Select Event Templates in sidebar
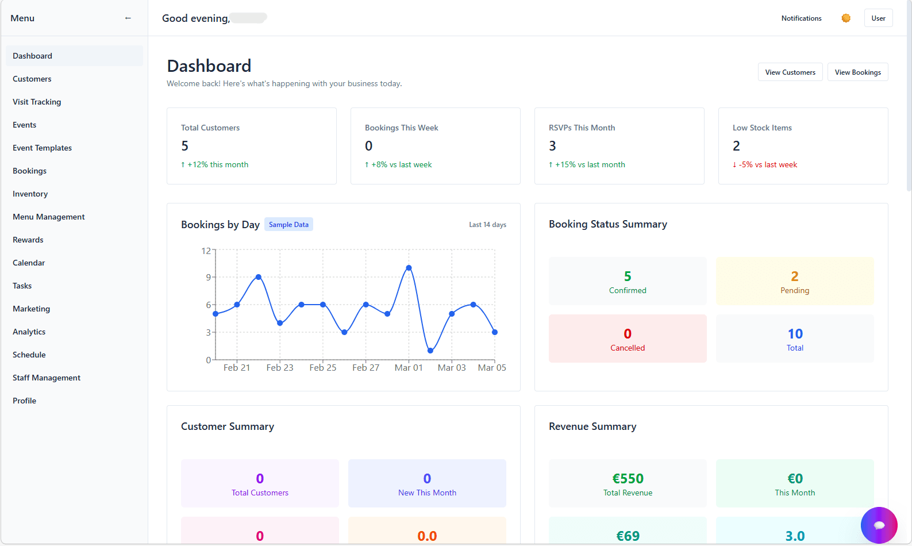 coord(42,148)
